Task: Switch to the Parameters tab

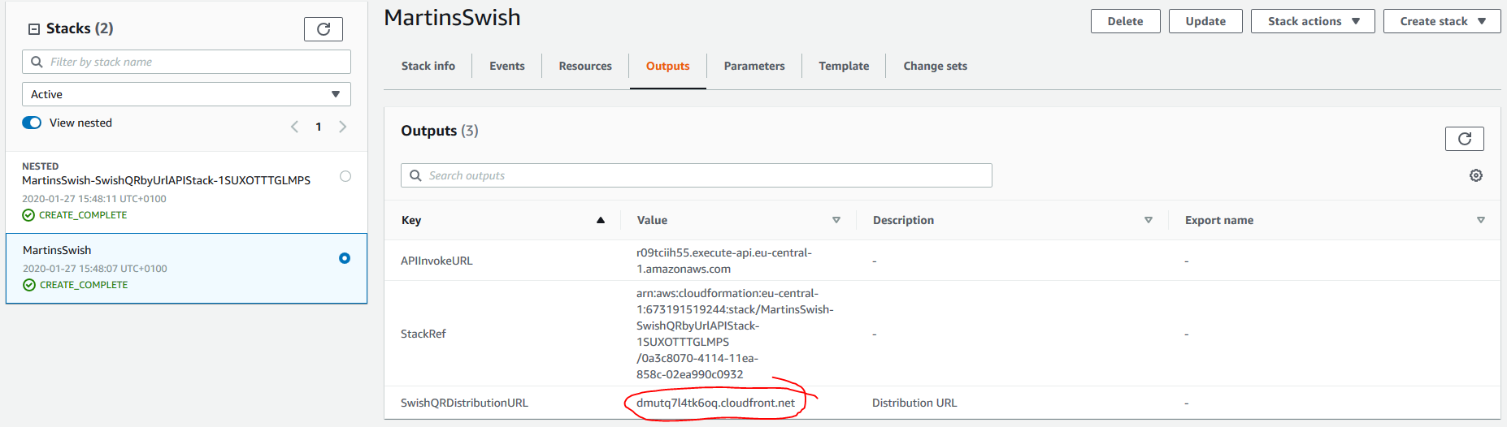Action: (754, 66)
